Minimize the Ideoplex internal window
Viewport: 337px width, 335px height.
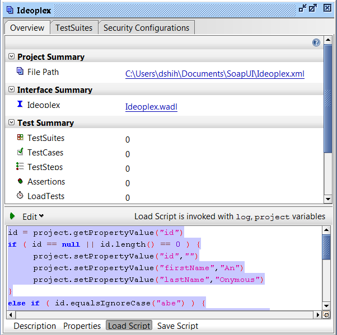click(x=303, y=8)
